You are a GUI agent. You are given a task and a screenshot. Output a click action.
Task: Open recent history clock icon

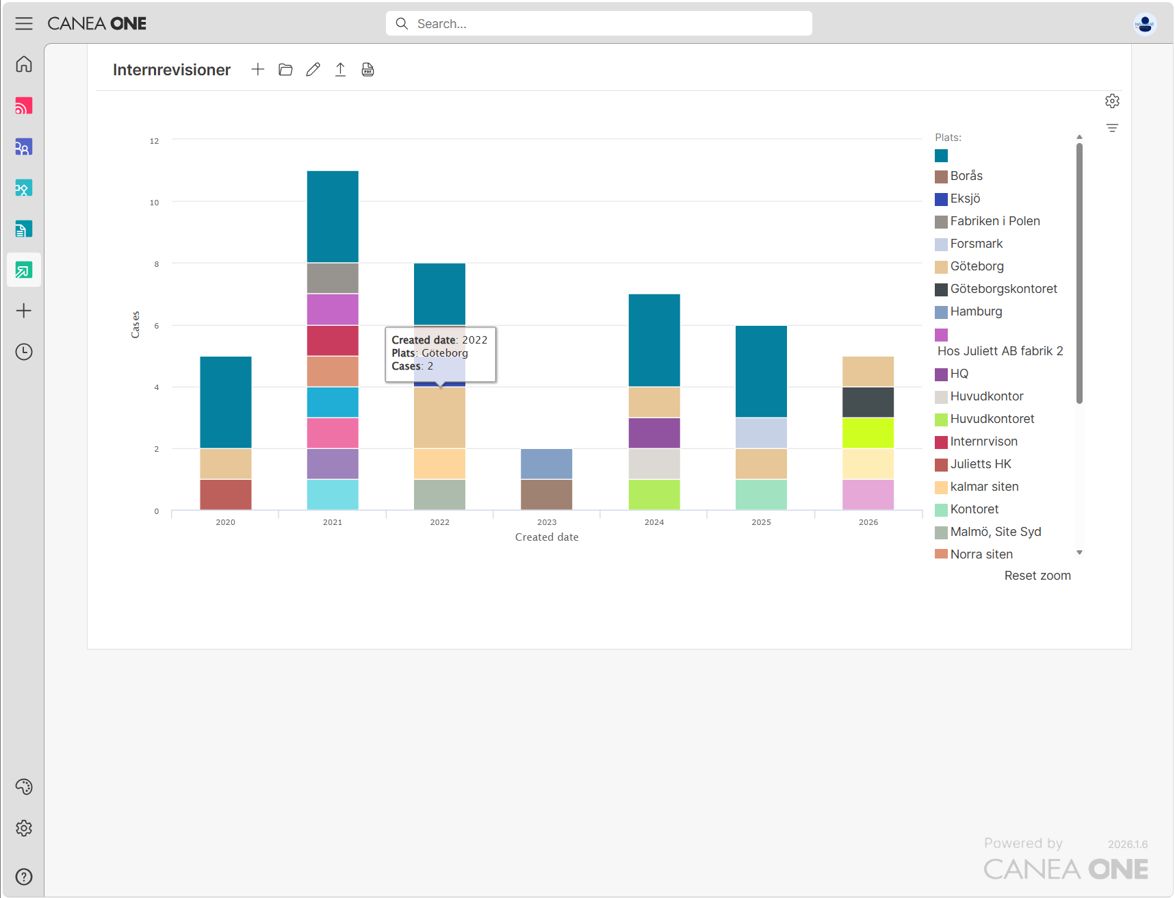click(24, 352)
